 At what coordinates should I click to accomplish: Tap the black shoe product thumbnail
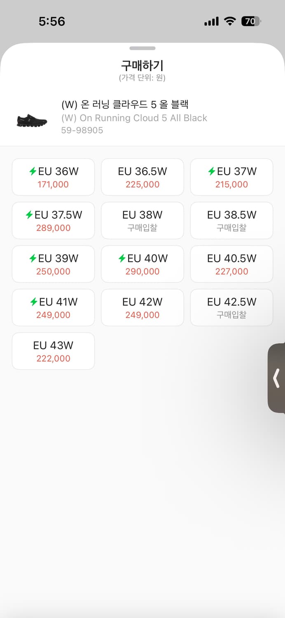32,121
